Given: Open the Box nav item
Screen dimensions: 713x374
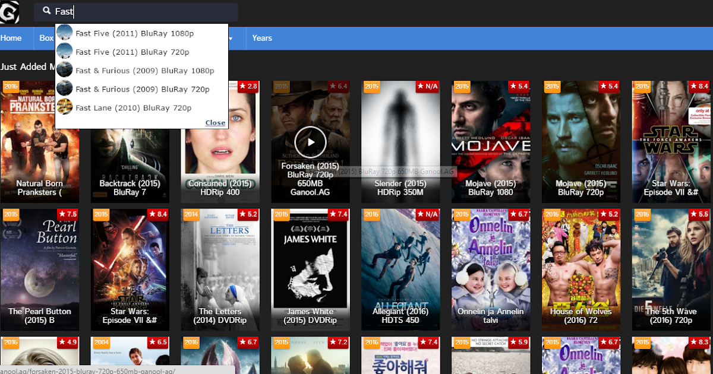Looking at the screenshot, I should coord(46,38).
